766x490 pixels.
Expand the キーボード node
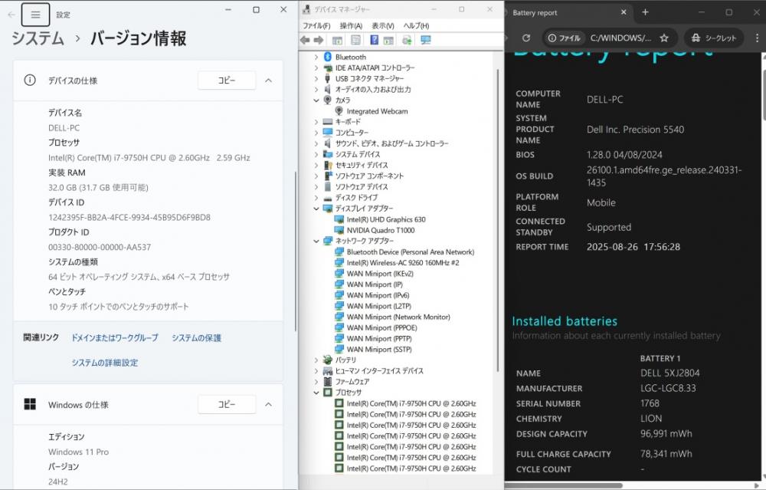[x=316, y=122]
